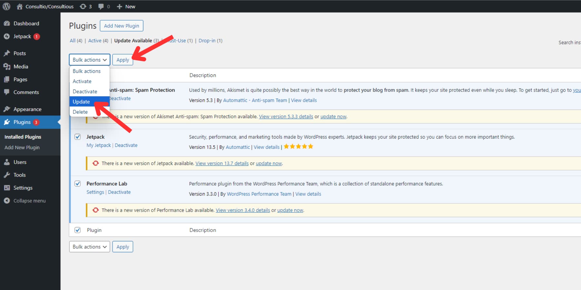Click the updates icon in the admin bar
The image size is (581, 290).
click(x=83, y=6)
